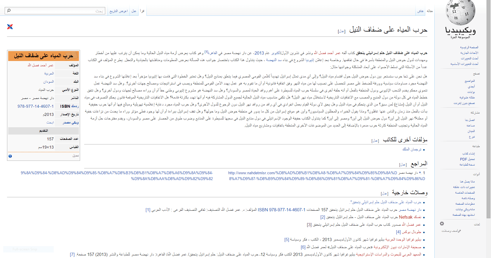Open ISBN 978-977-14-4607-1 infobox link
Image resolution: width=491 pixels, height=258 pixels.
click(x=36, y=106)
